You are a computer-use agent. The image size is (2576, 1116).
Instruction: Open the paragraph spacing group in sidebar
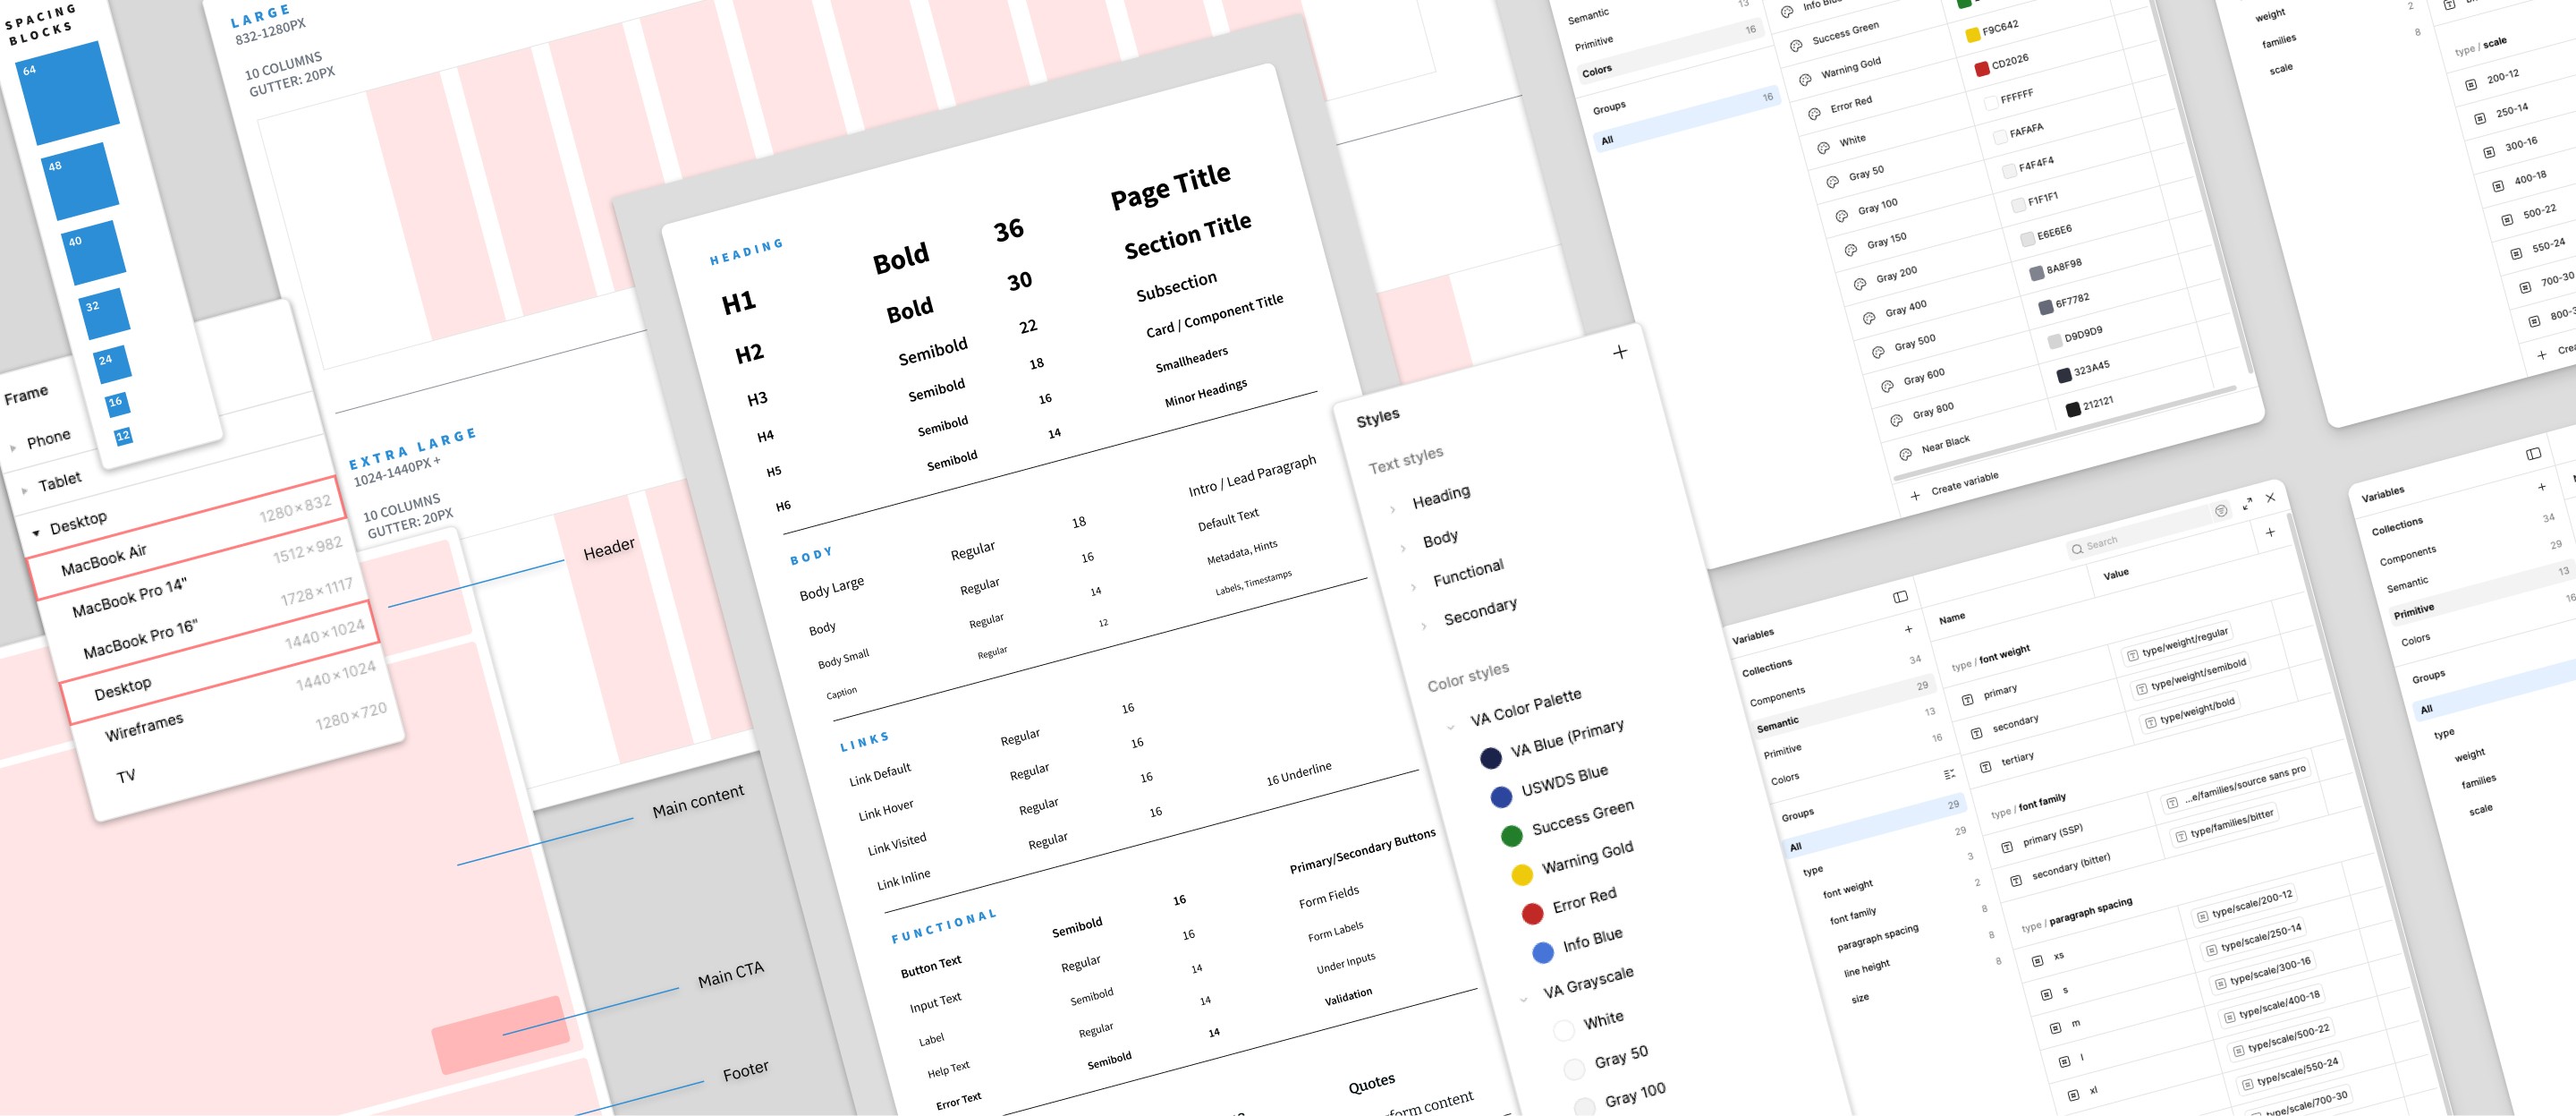[1877, 937]
